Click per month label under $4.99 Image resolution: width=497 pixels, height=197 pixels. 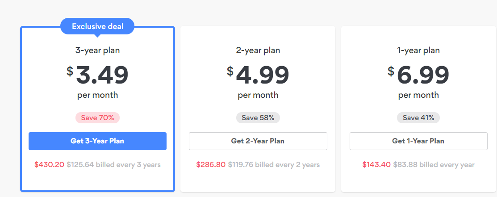click(258, 95)
